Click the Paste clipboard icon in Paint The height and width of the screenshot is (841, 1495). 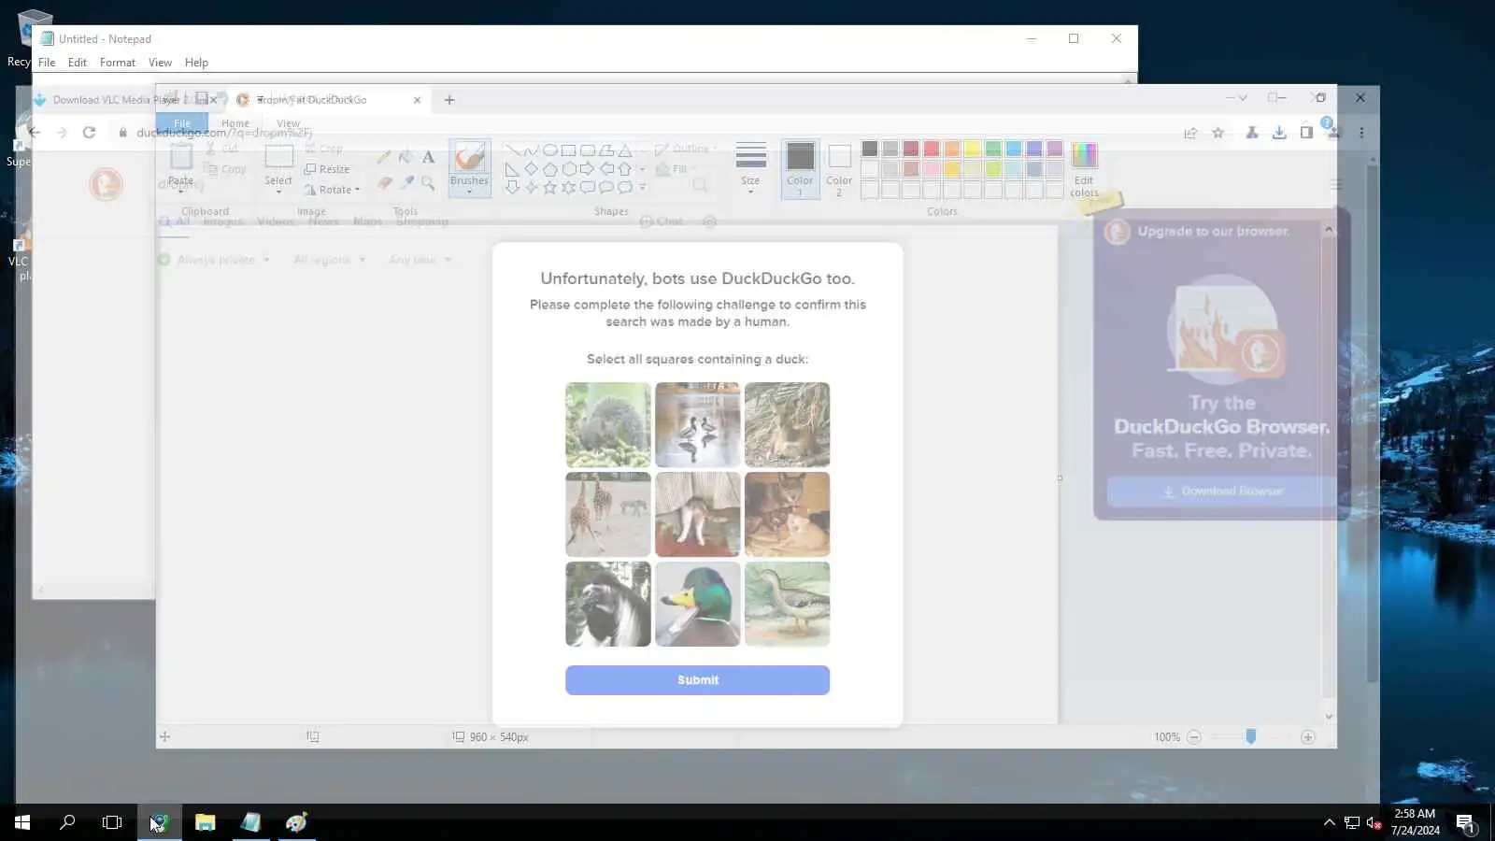tap(181, 157)
